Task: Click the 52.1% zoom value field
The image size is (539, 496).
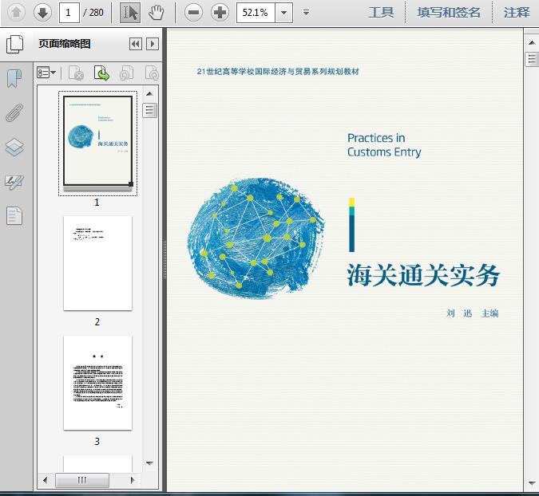Action: point(256,13)
